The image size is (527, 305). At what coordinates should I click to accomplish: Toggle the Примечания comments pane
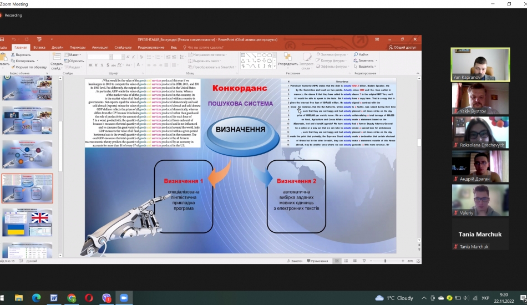coord(319,261)
